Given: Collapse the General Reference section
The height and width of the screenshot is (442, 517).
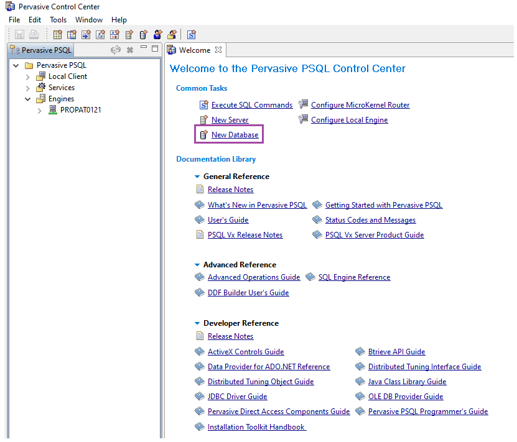Looking at the screenshot, I should tap(197, 177).
